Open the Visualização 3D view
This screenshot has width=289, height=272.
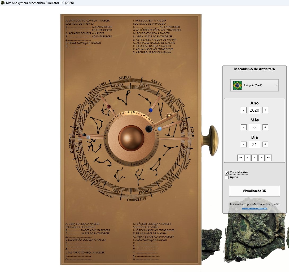click(x=254, y=191)
